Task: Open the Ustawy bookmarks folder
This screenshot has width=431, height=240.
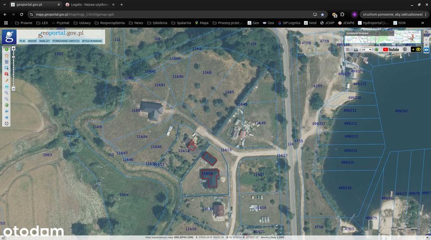Action: [x=82, y=23]
